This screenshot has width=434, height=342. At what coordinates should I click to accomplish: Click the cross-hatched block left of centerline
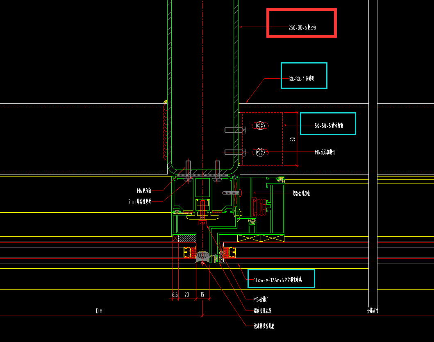[x=187, y=238]
